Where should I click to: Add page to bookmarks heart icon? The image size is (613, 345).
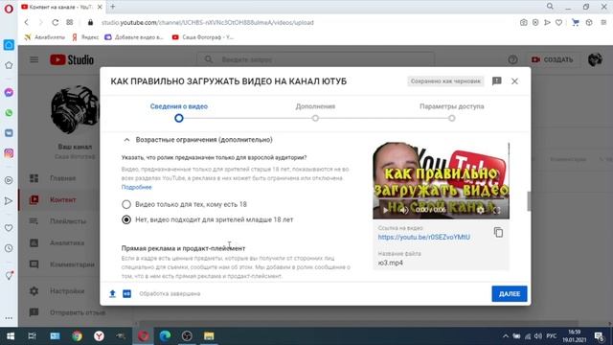pos(559,23)
